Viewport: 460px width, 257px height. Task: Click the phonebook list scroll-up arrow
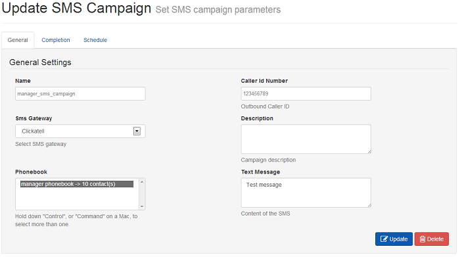click(142, 182)
